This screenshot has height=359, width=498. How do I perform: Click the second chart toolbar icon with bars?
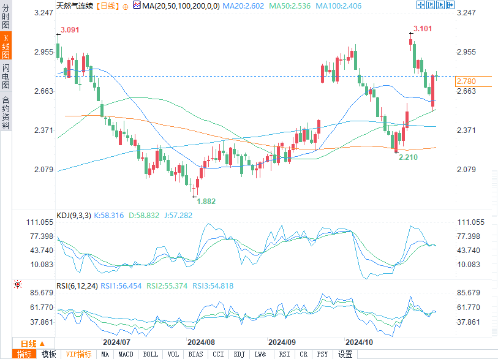431,5
